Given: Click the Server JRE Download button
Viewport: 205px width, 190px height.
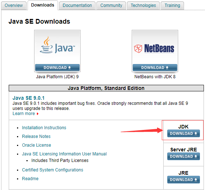Looking at the screenshot, I should (184, 156).
